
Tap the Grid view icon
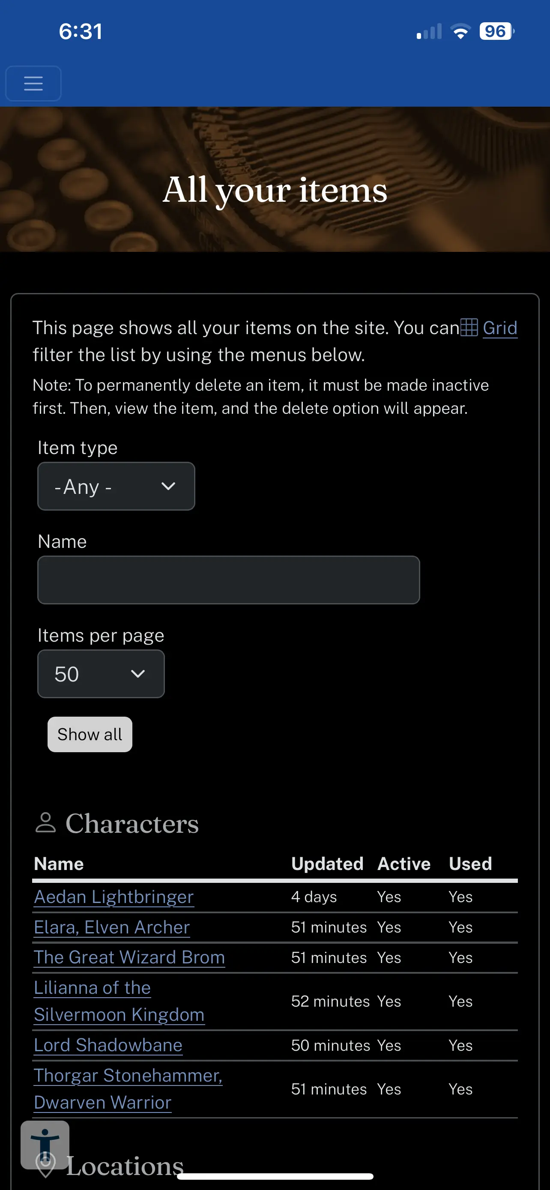click(x=469, y=328)
